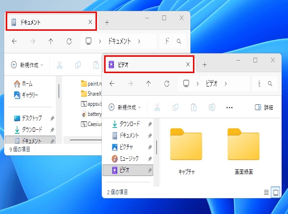
Task: Select the キャプチャ folder
Action: 186,151
